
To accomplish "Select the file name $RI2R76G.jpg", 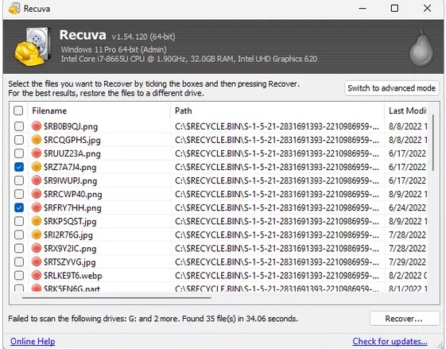I will [68, 235].
